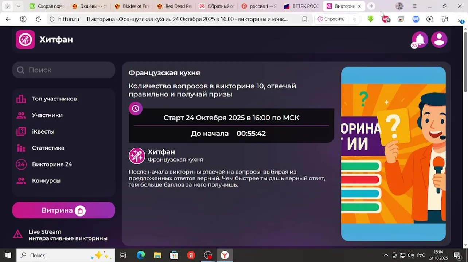Click the Участники people icon
Screen dimensions: 468x262
tap(21, 115)
